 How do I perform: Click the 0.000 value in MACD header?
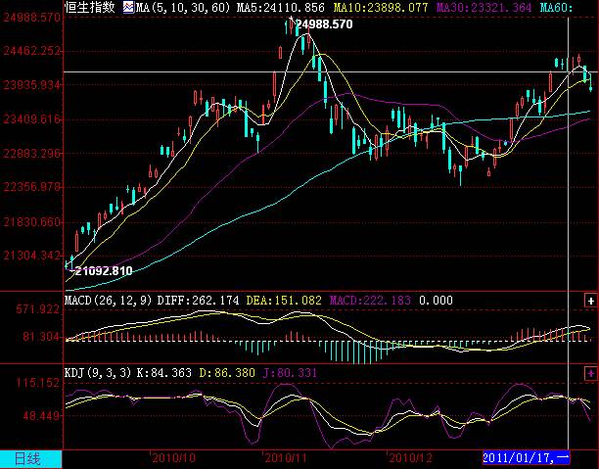click(x=436, y=301)
